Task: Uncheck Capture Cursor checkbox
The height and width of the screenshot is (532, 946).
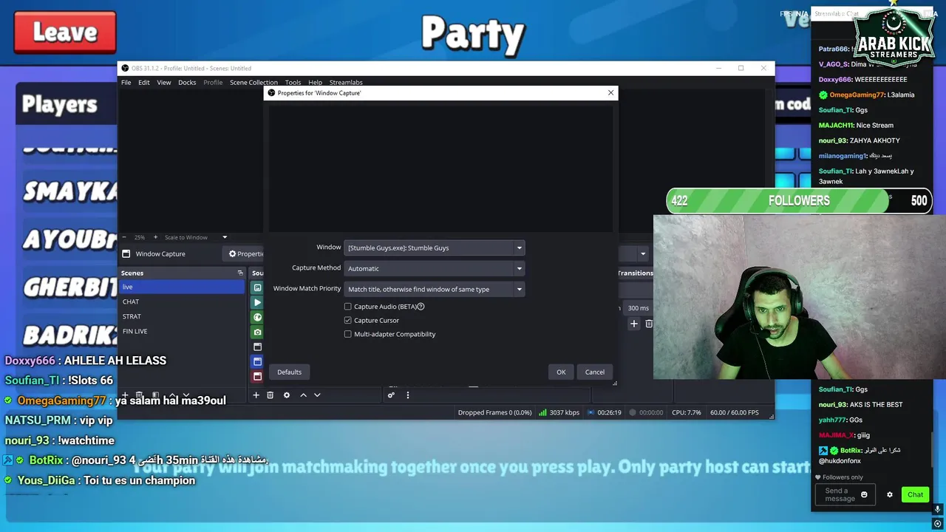Action: point(348,321)
